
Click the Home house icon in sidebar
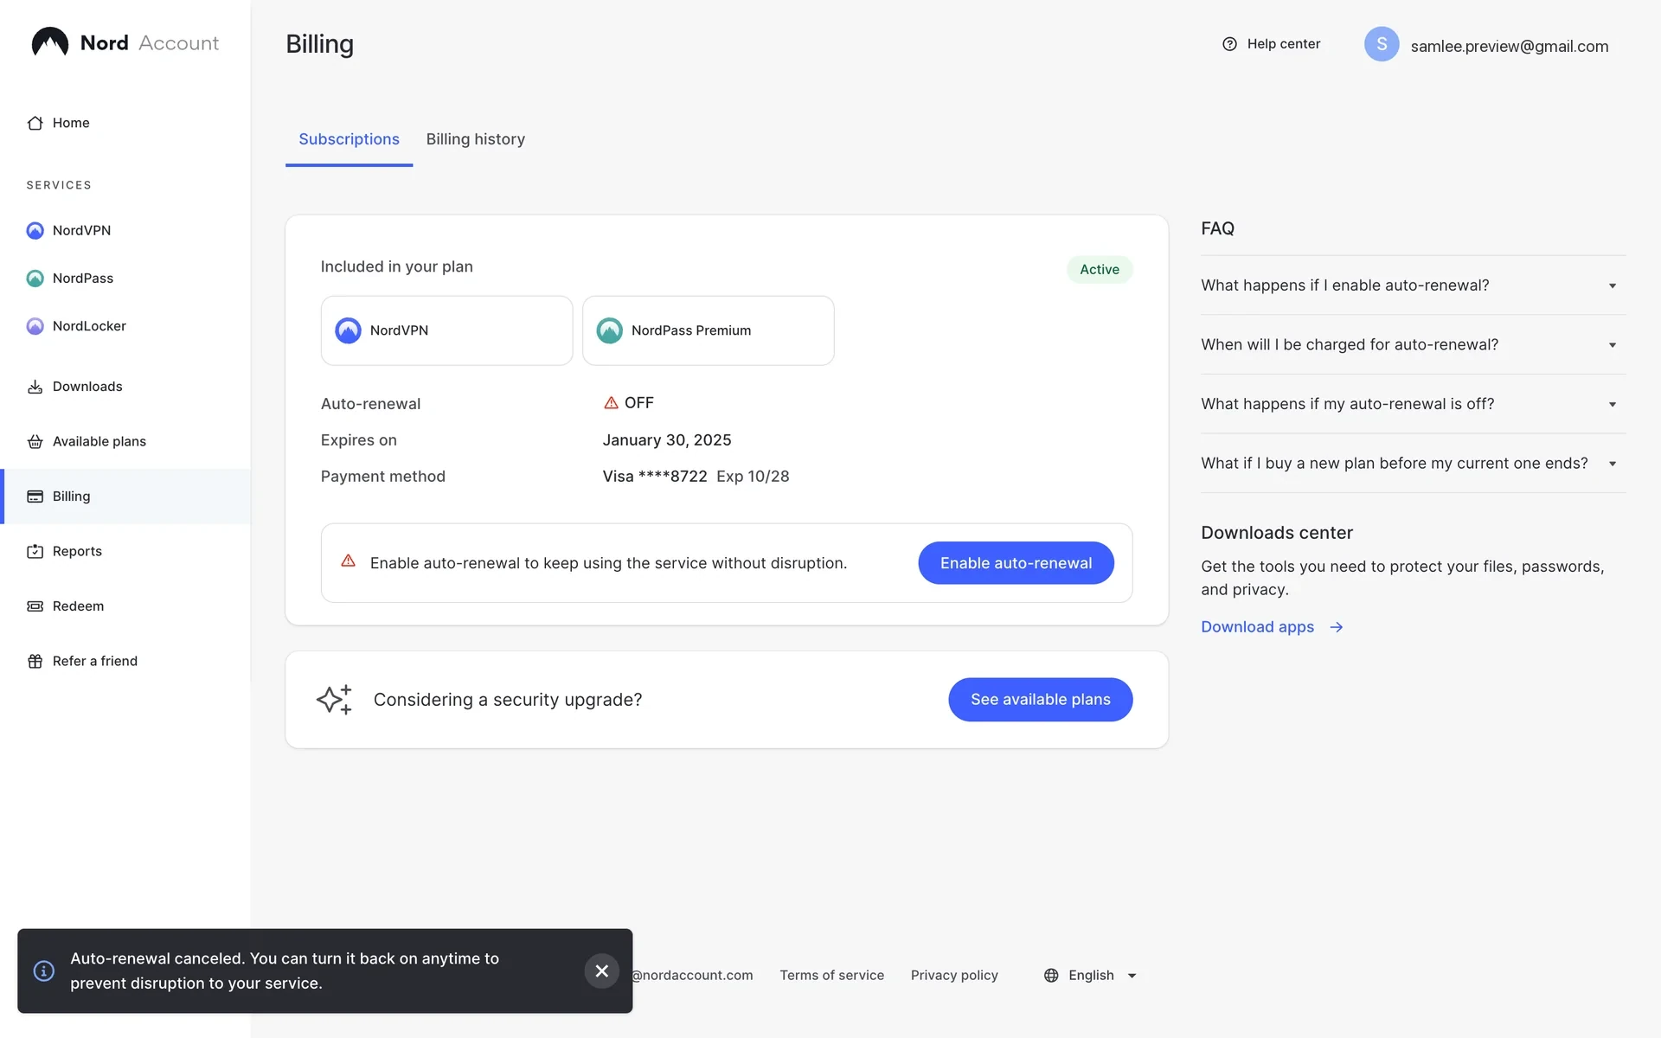(35, 123)
